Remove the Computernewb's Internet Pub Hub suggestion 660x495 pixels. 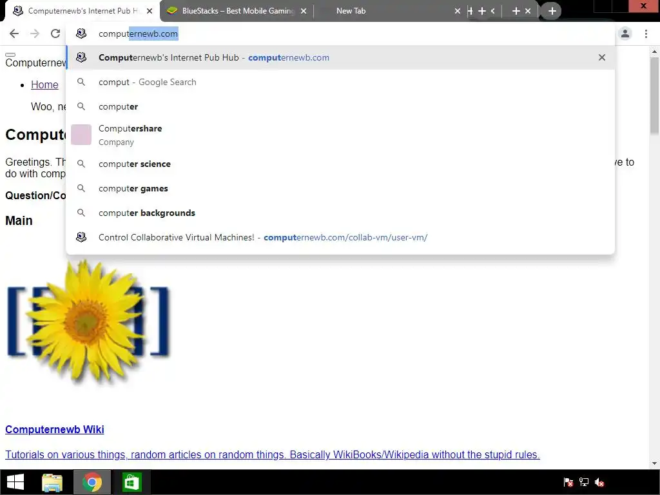602,57
